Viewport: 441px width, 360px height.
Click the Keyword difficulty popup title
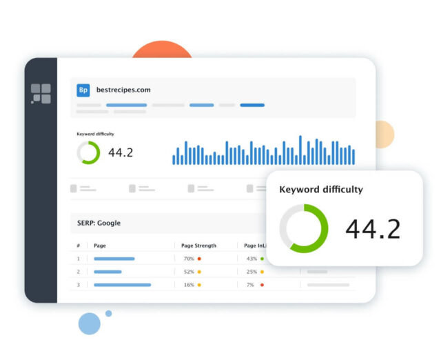pos(321,190)
